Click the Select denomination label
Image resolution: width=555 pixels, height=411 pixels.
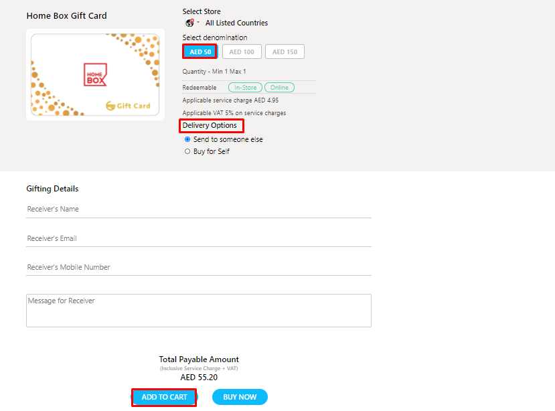[215, 37]
